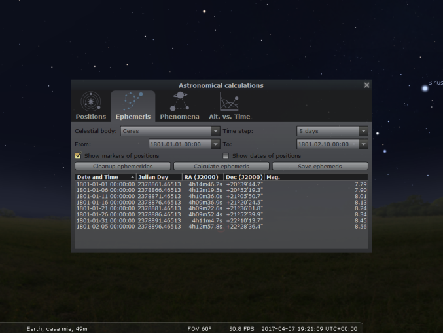Screen dimensions: 443x333
Task: Click RA value 4h12m19.5s
Action: pyautogui.click(x=205, y=190)
